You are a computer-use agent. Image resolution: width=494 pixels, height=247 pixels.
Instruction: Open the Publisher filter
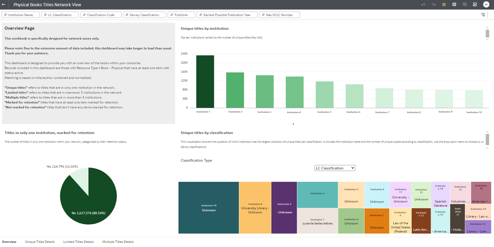181,15
